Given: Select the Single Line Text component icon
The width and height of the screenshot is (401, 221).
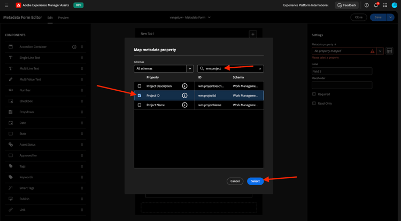Looking at the screenshot, I should click(11, 58).
